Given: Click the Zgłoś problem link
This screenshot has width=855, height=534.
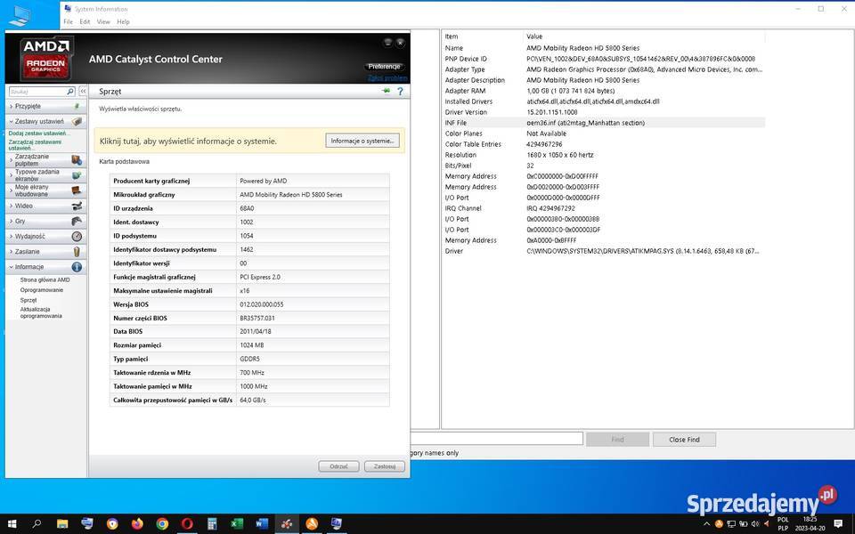Looking at the screenshot, I should coord(387,78).
